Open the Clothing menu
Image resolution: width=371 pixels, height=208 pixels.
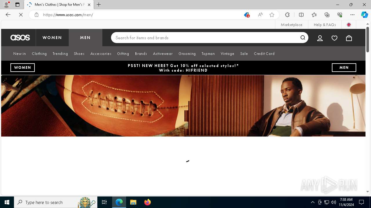coord(39,54)
